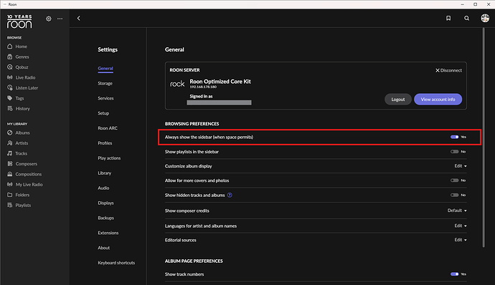
Task: Click the Roon Optimized Core Kit name
Action: pyautogui.click(x=220, y=82)
